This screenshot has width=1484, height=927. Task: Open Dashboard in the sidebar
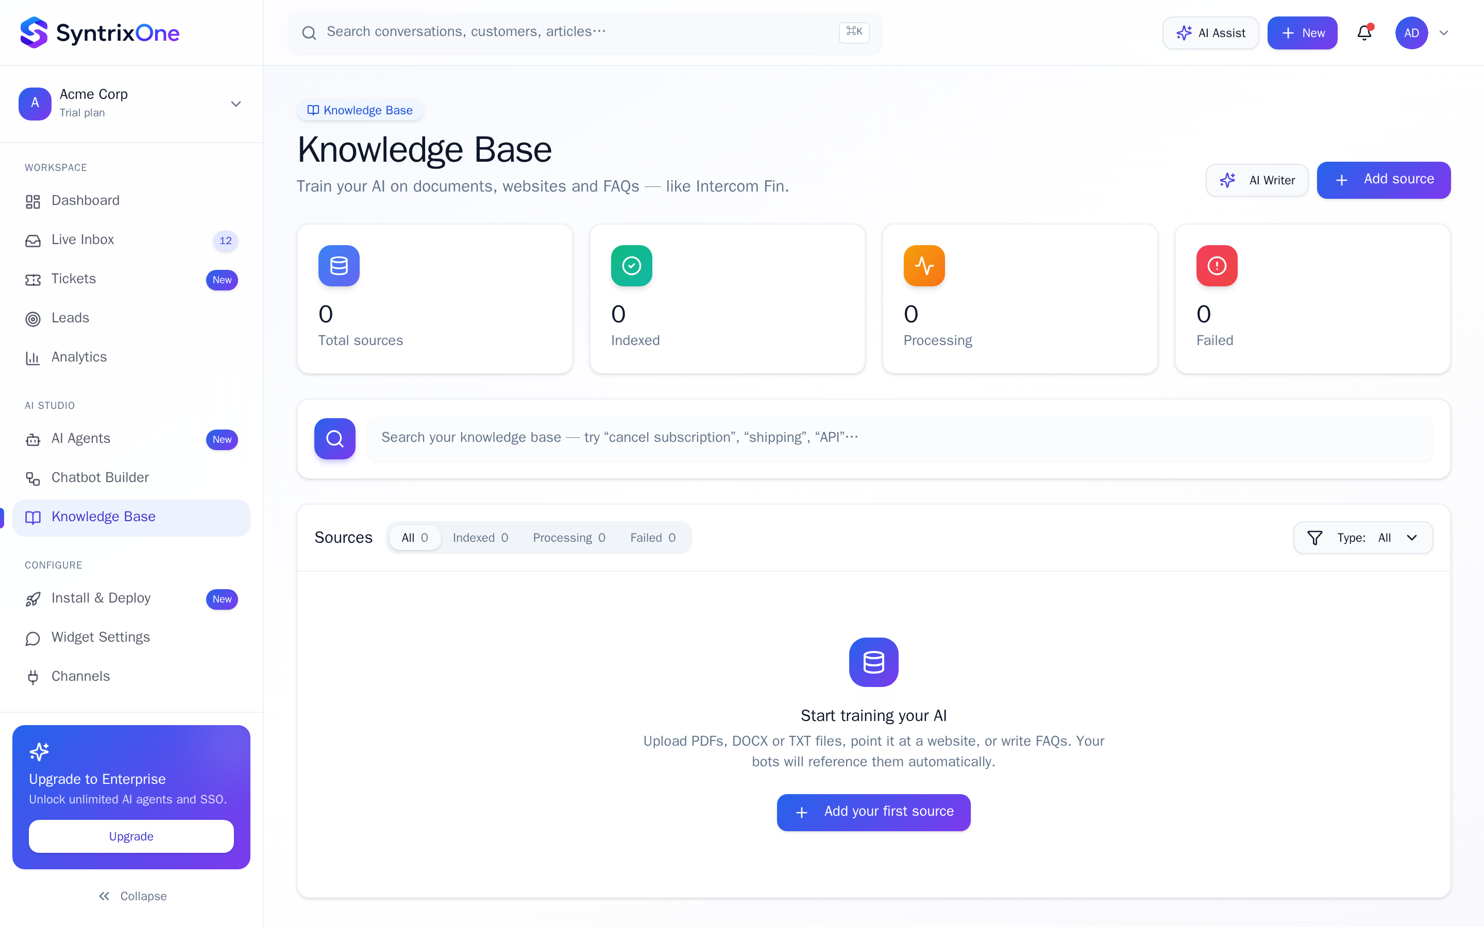click(131, 201)
